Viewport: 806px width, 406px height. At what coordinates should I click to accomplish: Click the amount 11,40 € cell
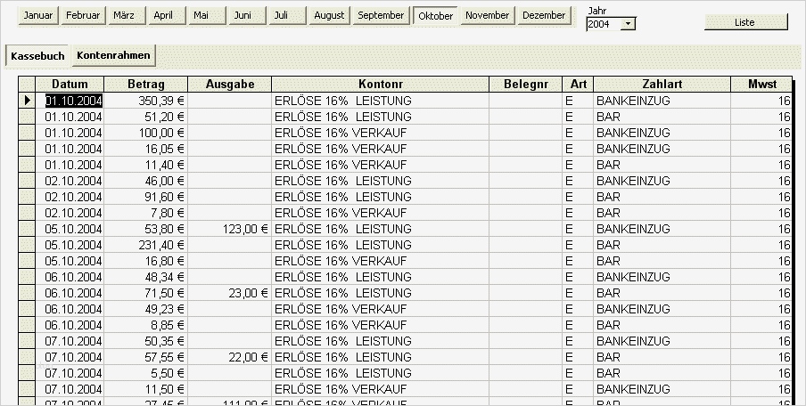click(x=146, y=165)
